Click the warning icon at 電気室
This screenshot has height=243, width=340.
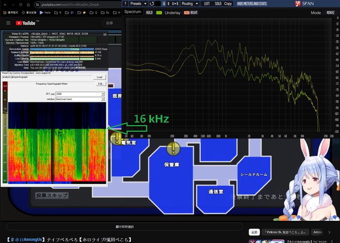117,138
